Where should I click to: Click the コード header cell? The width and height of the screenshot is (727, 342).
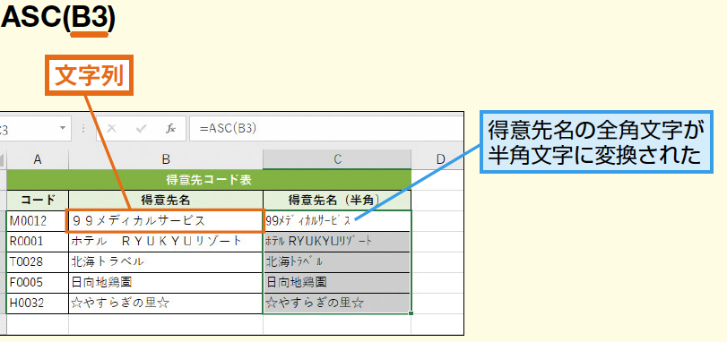tap(38, 201)
